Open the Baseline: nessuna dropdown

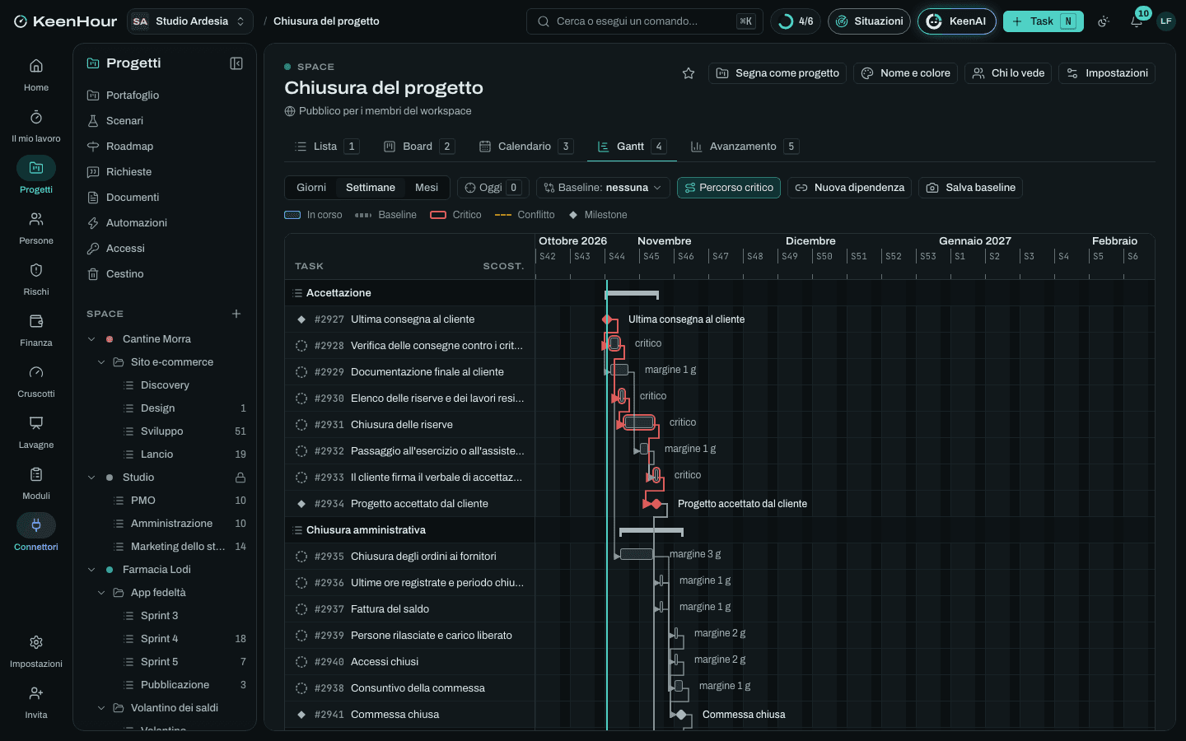point(603,188)
